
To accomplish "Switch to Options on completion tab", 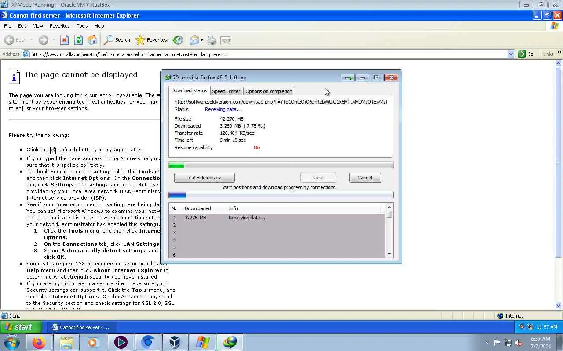I will pyautogui.click(x=269, y=91).
